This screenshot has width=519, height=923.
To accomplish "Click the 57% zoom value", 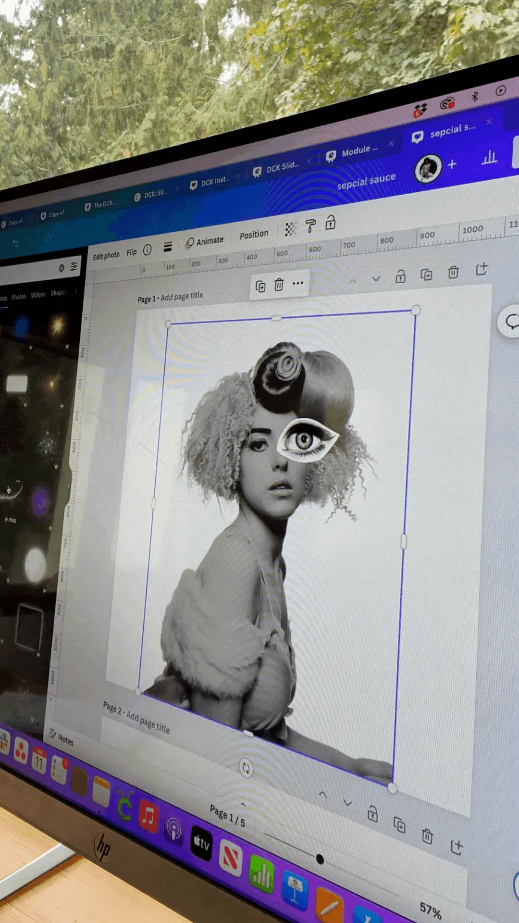I will (x=431, y=910).
